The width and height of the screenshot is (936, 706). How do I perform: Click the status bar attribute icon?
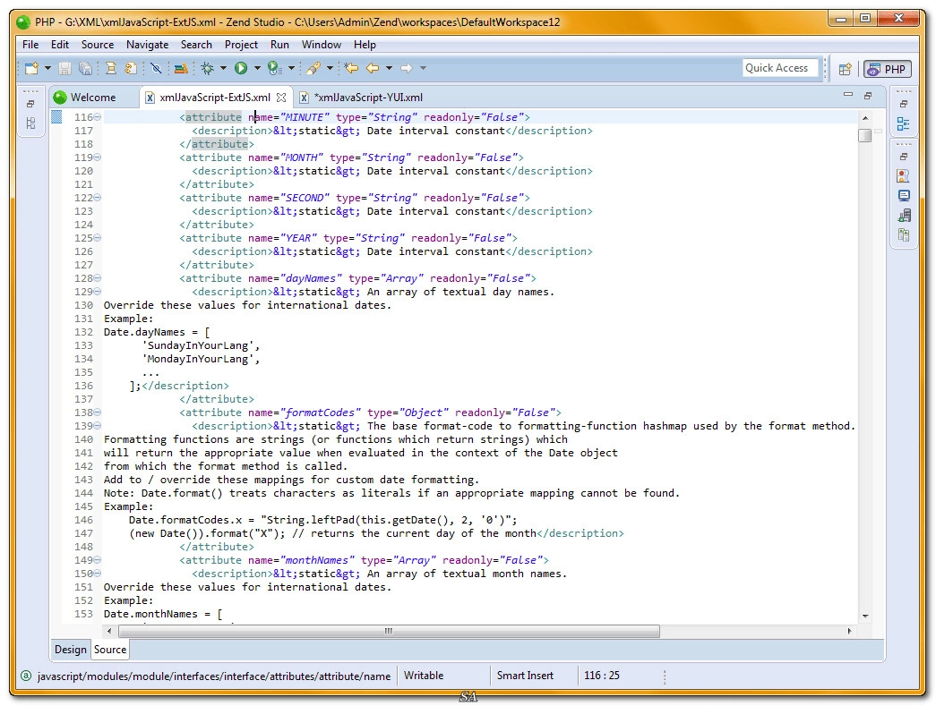(26, 676)
